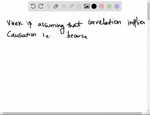Select the text box tool
The image size is (150, 115).
coord(79,6)
